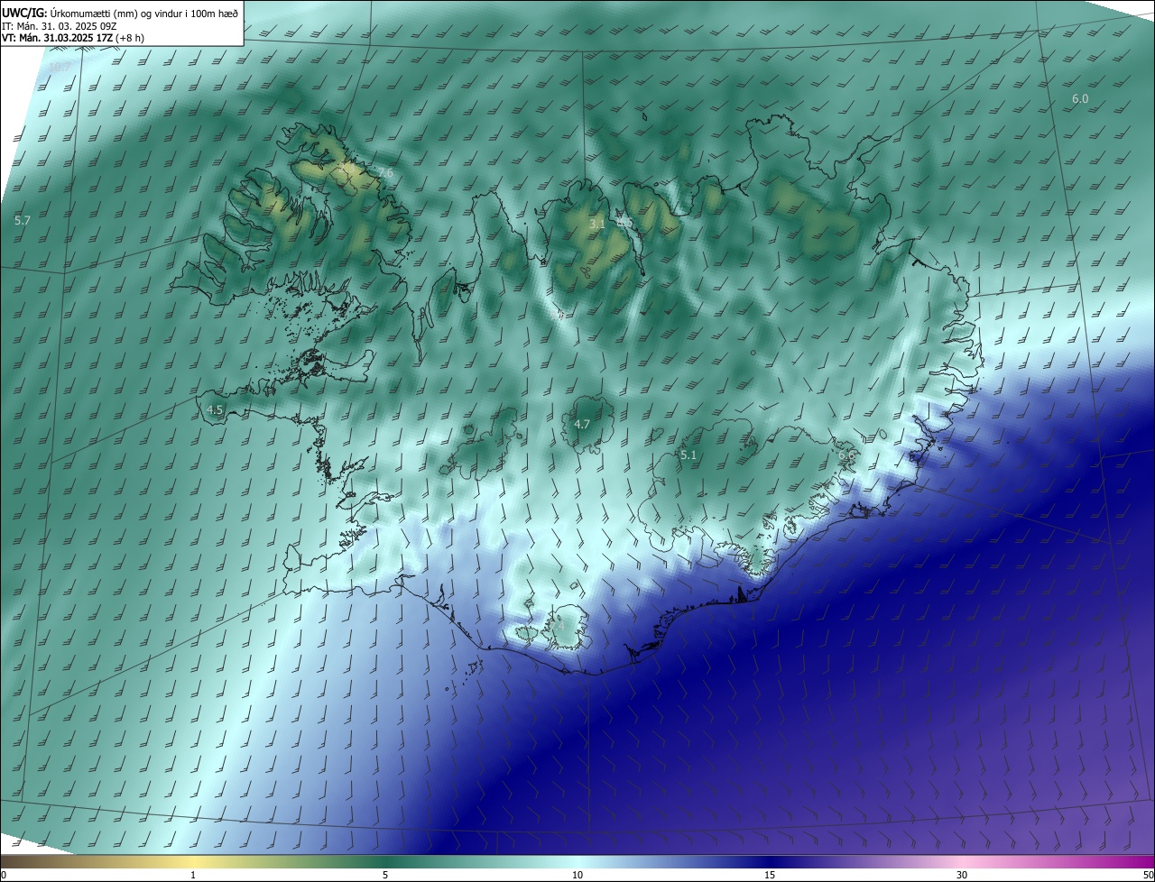
Task: Click the 'VT: Mán. 31.03.2025 17Z (+8 h)' line
Action: 73,38
